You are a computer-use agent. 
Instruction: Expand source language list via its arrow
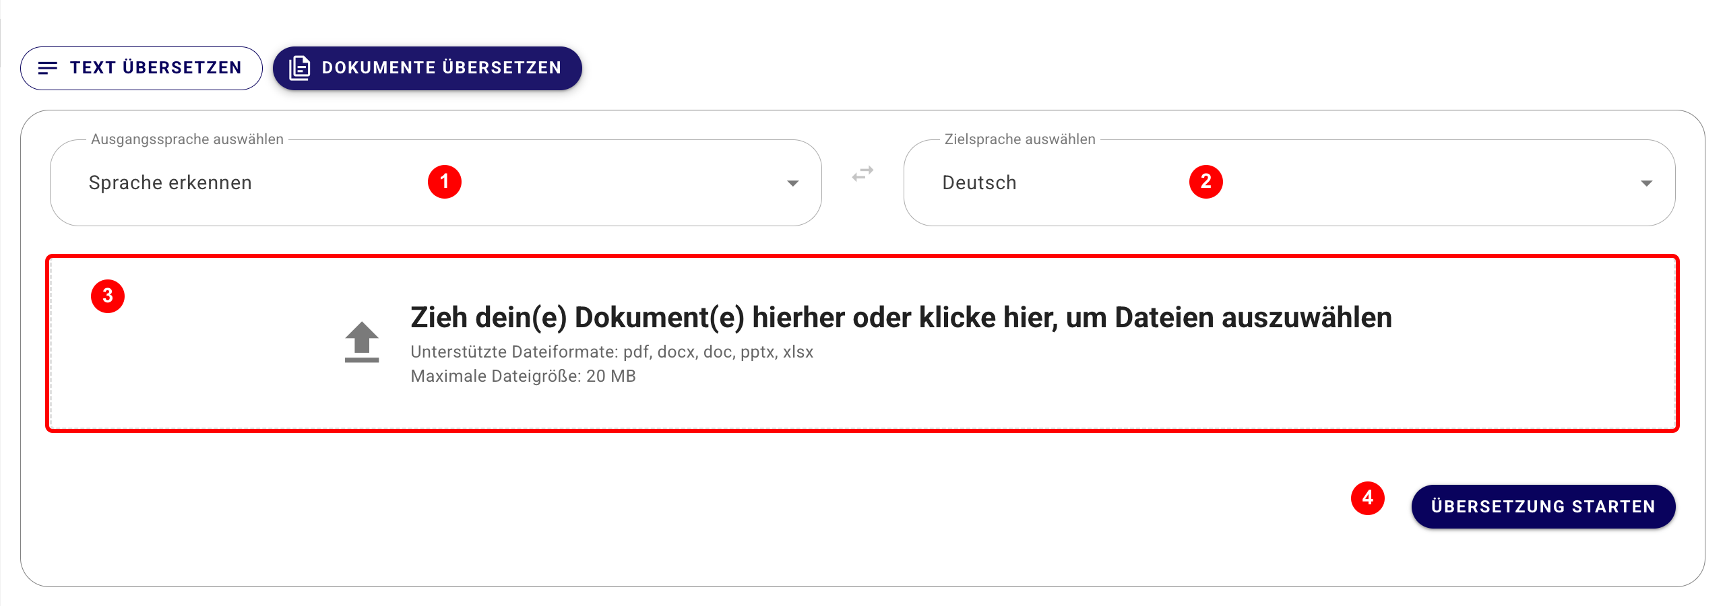(x=792, y=183)
